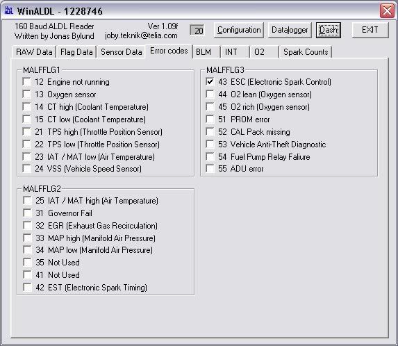Click the field showing value 20
This screenshot has height=346, width=398.
(197, 31)
